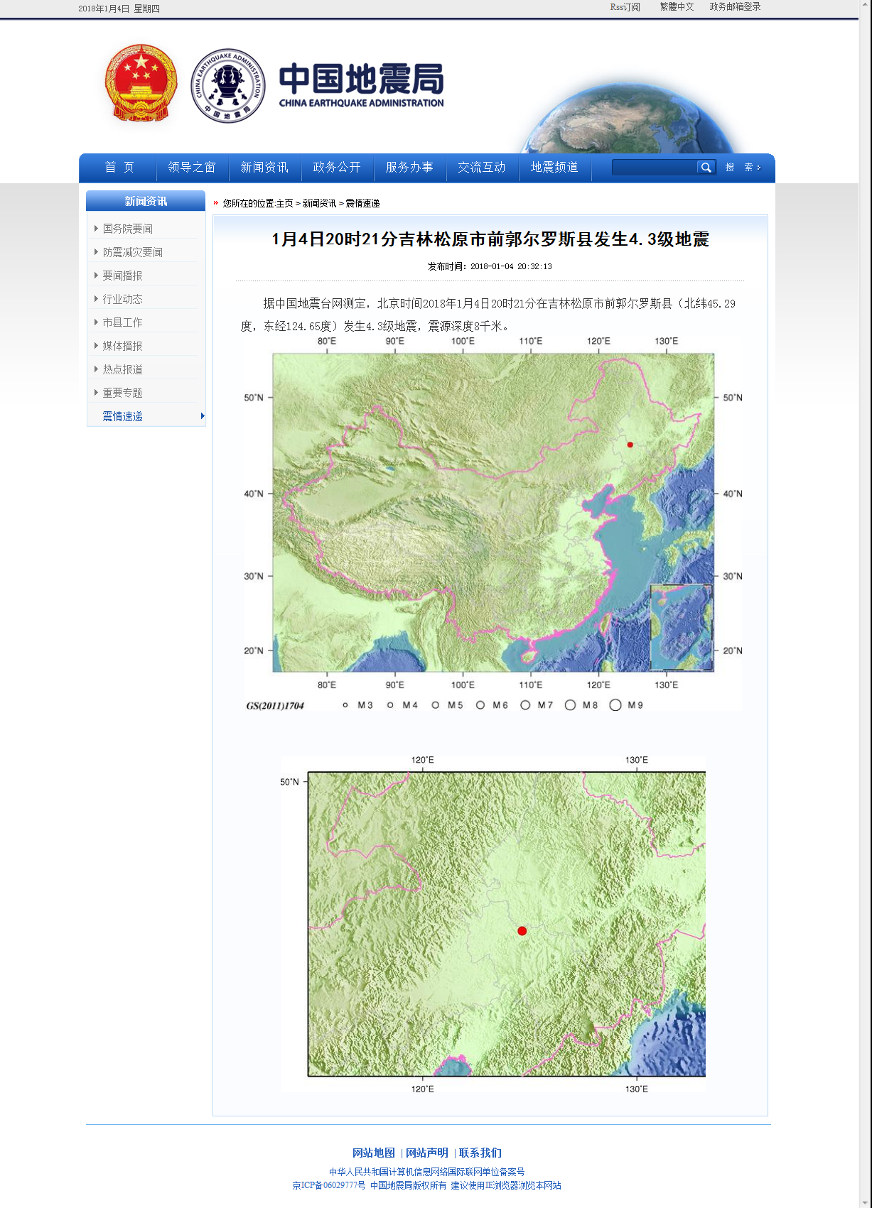Open the 地震频道 nav item

(554, 168)
